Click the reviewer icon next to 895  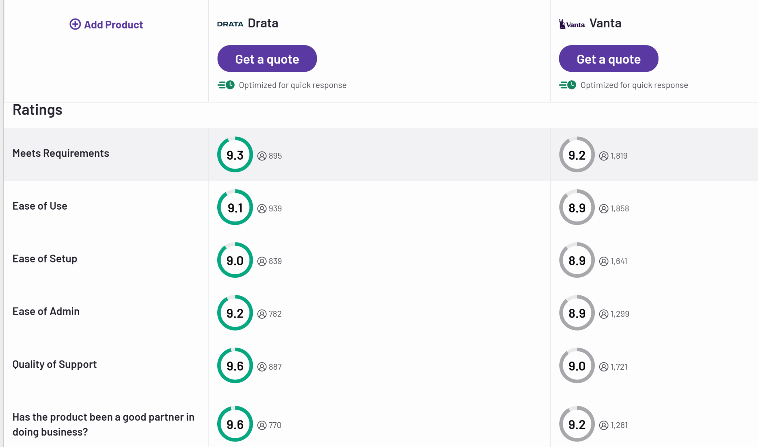pyautogui.click(x=262, y=156)
